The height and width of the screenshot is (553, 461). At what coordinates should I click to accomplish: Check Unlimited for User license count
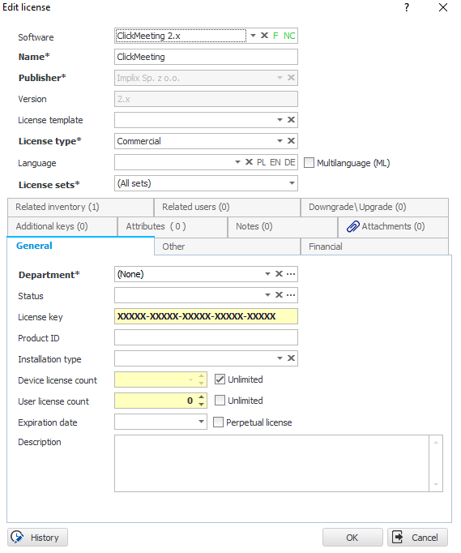pos(220,401)
